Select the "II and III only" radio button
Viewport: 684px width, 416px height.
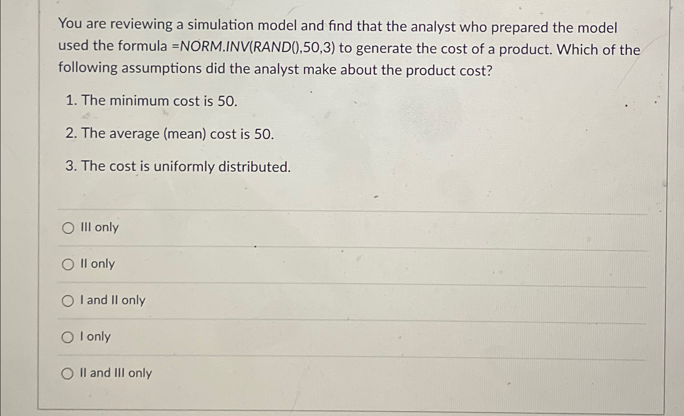coord(68,373)
